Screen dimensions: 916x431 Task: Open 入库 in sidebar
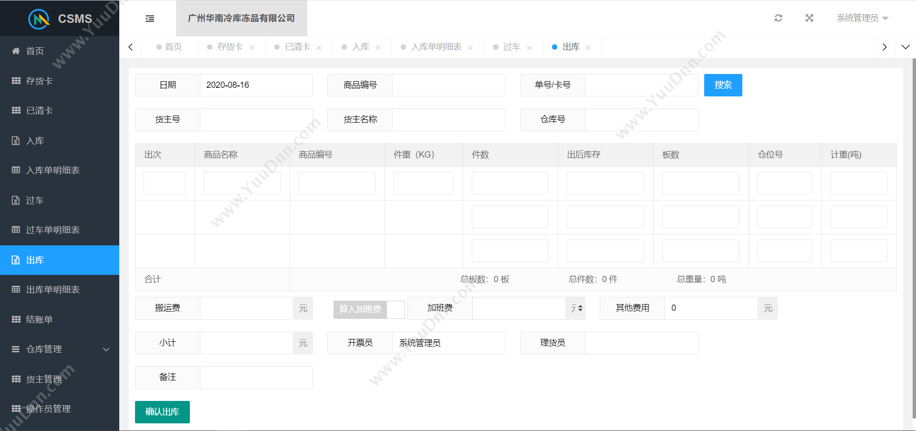60,141
